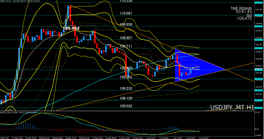Click the in-chart level label '109.032'
The image size is (264, 139).
(126, 106)
